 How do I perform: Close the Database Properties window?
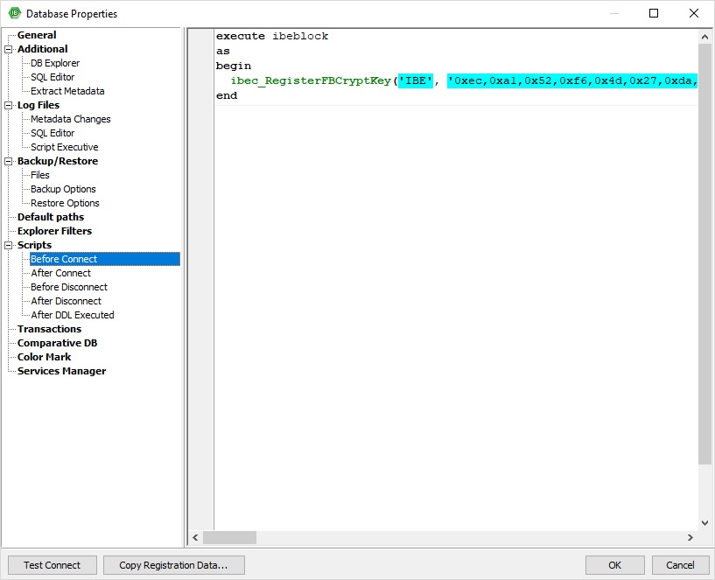tap(694, 13)
